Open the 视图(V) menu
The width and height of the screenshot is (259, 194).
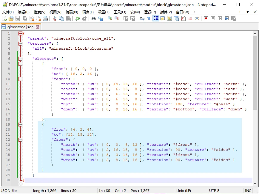coord(55,12)
